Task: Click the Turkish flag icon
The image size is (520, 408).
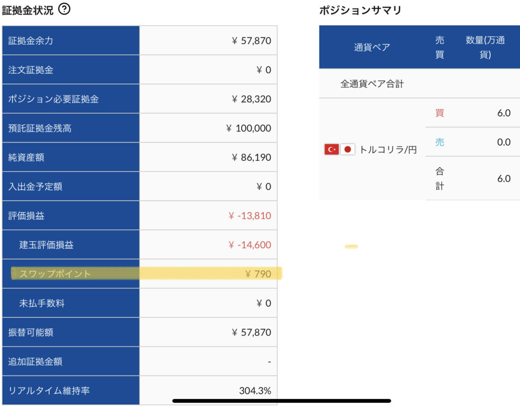Action: [331, 149]
